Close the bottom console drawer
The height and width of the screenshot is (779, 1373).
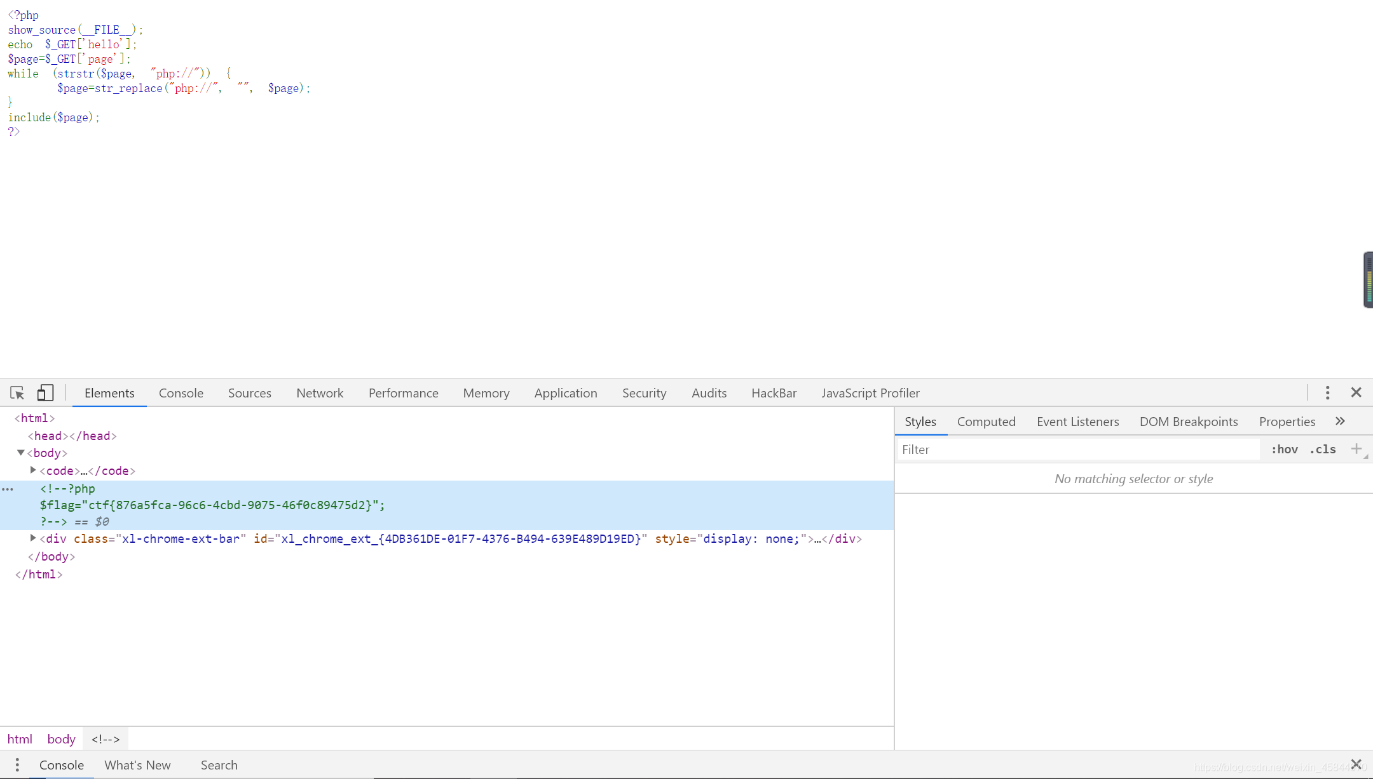(x=1356, y=764)
